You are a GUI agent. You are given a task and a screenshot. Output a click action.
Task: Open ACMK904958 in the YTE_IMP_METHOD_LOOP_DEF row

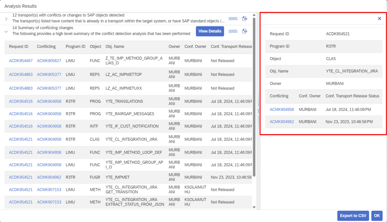click(49, 152)
